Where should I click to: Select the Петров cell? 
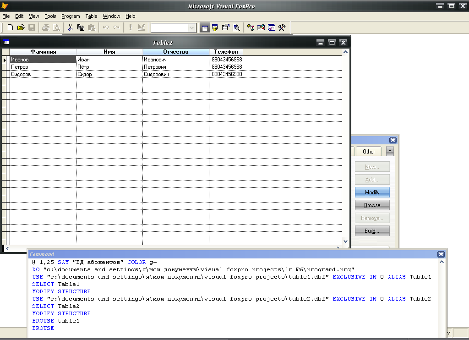(43, 67)
